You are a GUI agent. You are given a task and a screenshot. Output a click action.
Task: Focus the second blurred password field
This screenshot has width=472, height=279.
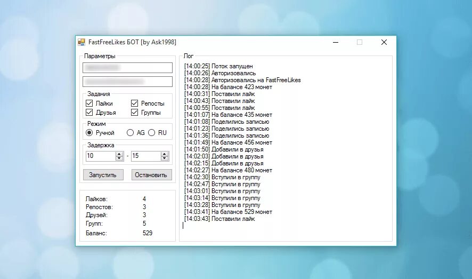128,81
